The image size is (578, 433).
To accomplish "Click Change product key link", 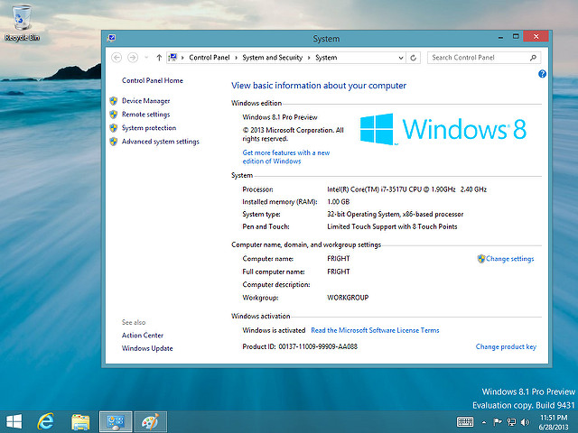I will click(506, 346).
